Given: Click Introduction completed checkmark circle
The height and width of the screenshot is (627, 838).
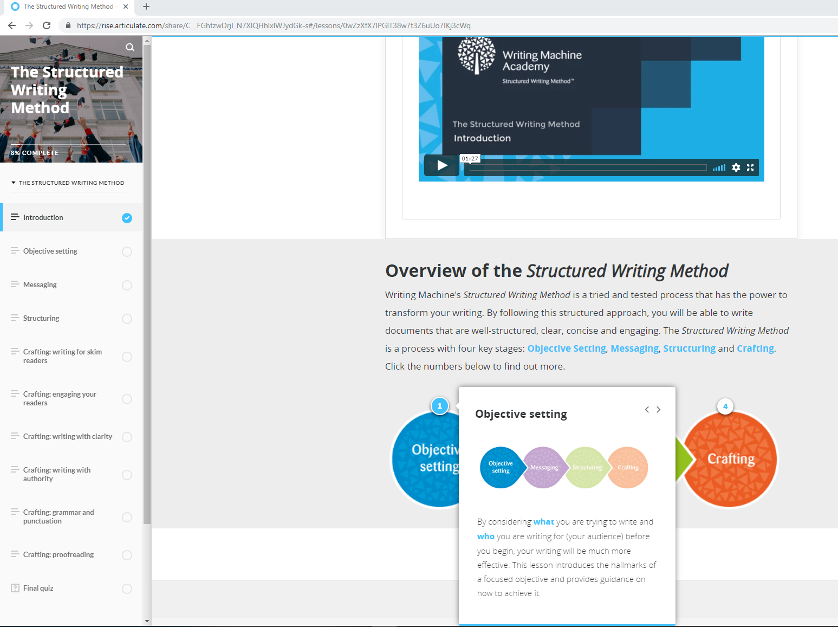Looking at the screenshot, I should [x=127, y=218].
